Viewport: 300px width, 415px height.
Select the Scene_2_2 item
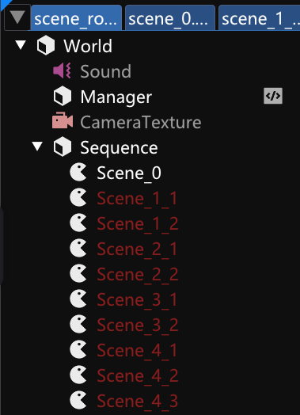click(x=138, y=275)
